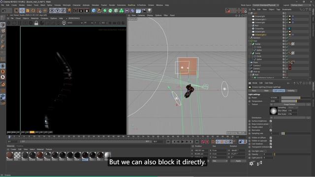Toggle the Normalize checkbox

click(x=271, y=130)
